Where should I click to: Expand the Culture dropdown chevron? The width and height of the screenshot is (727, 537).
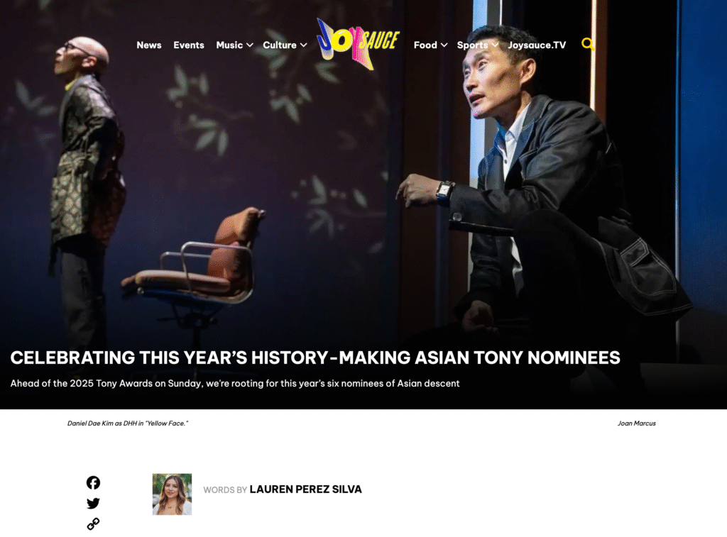click(304, 45)
